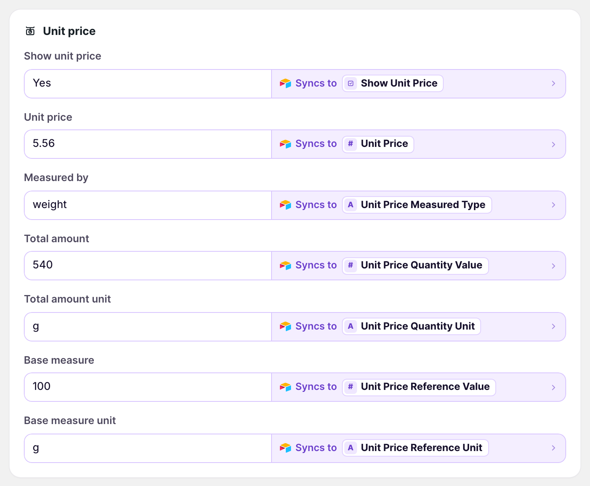Click the number type icon on Unit Price chip
This screenshot has width=590, height=486.
pos(351,144)
